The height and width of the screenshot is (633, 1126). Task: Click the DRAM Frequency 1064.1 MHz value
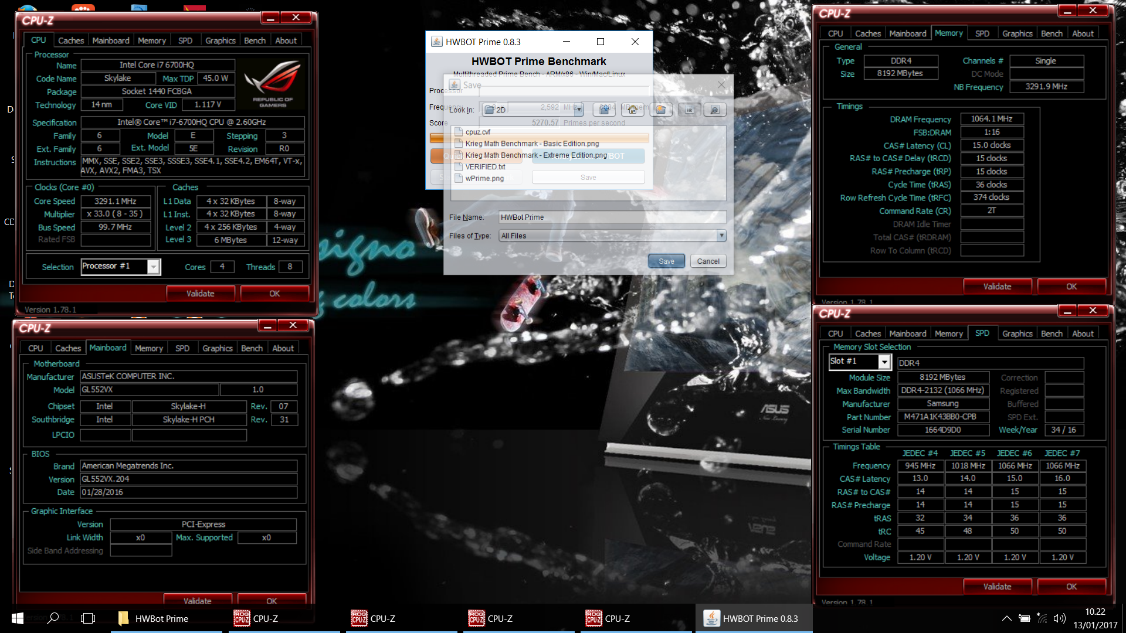[992, 119]
